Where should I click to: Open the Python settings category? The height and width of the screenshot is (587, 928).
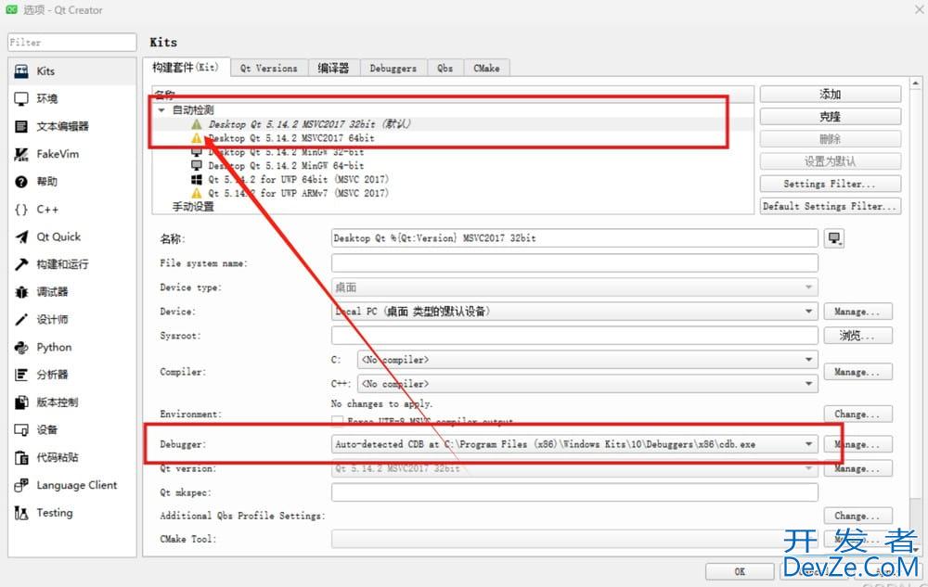pyautogui.click(x=72, y=348)
